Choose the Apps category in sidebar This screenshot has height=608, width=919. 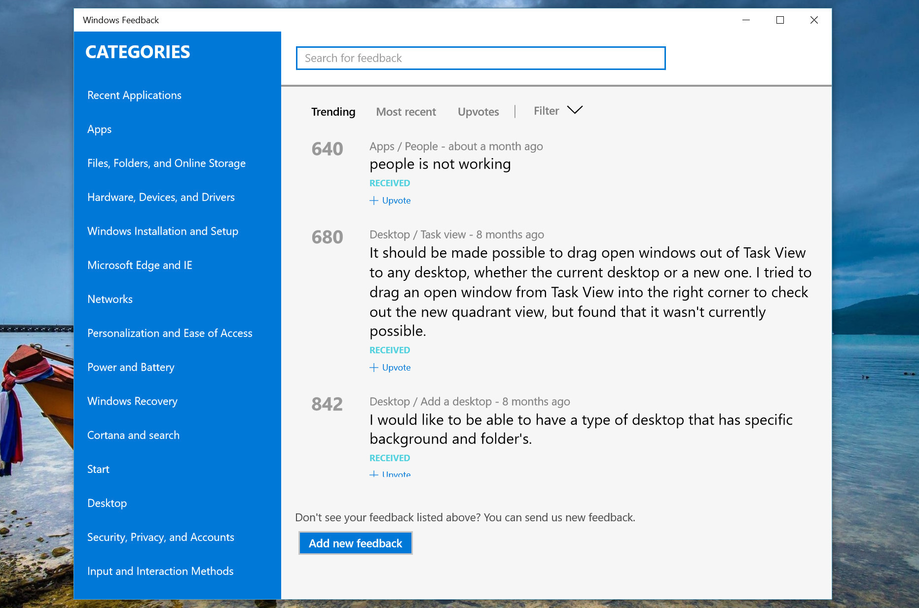(x=99, y=129)
